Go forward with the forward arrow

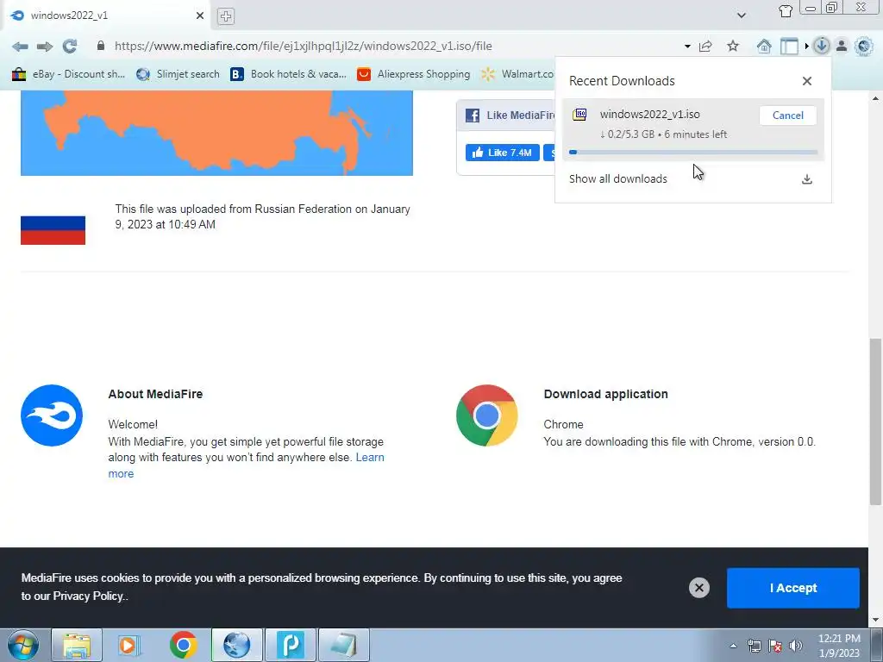[x=45, y=47]
